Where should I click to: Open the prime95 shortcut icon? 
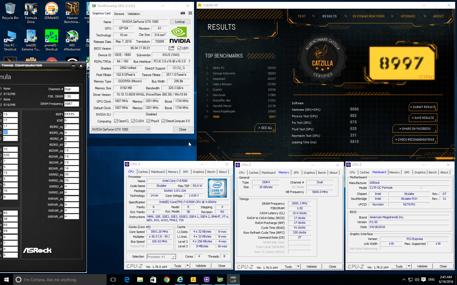tap(51, 40)
